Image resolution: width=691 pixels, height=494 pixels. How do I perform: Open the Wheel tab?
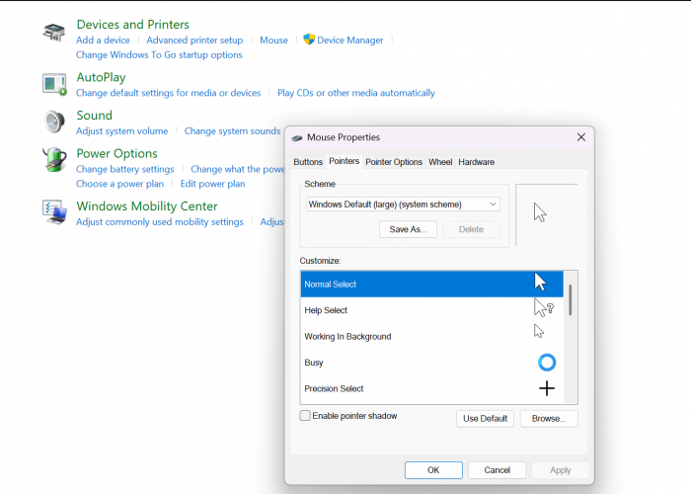pyautogui.click(x=440, y=162)
